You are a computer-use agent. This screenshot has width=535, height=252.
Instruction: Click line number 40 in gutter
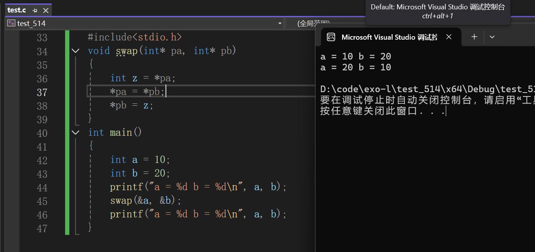[42, 133]
